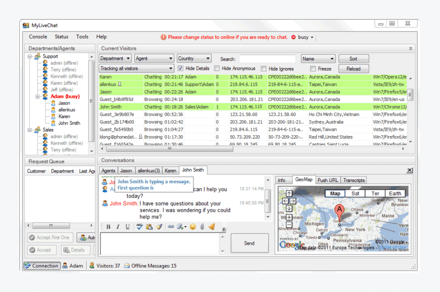Image resolution: width=440 pixels, height=292 pixels.
Task: Click the Send button
Action: point(249,243)
